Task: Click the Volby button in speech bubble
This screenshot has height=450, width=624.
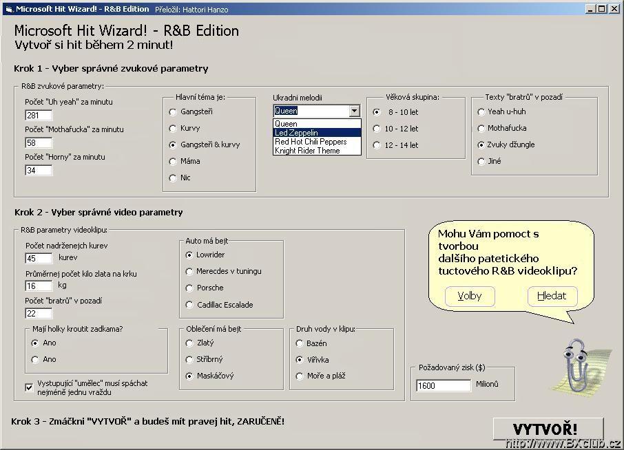Action: click(x=470, y=296)
